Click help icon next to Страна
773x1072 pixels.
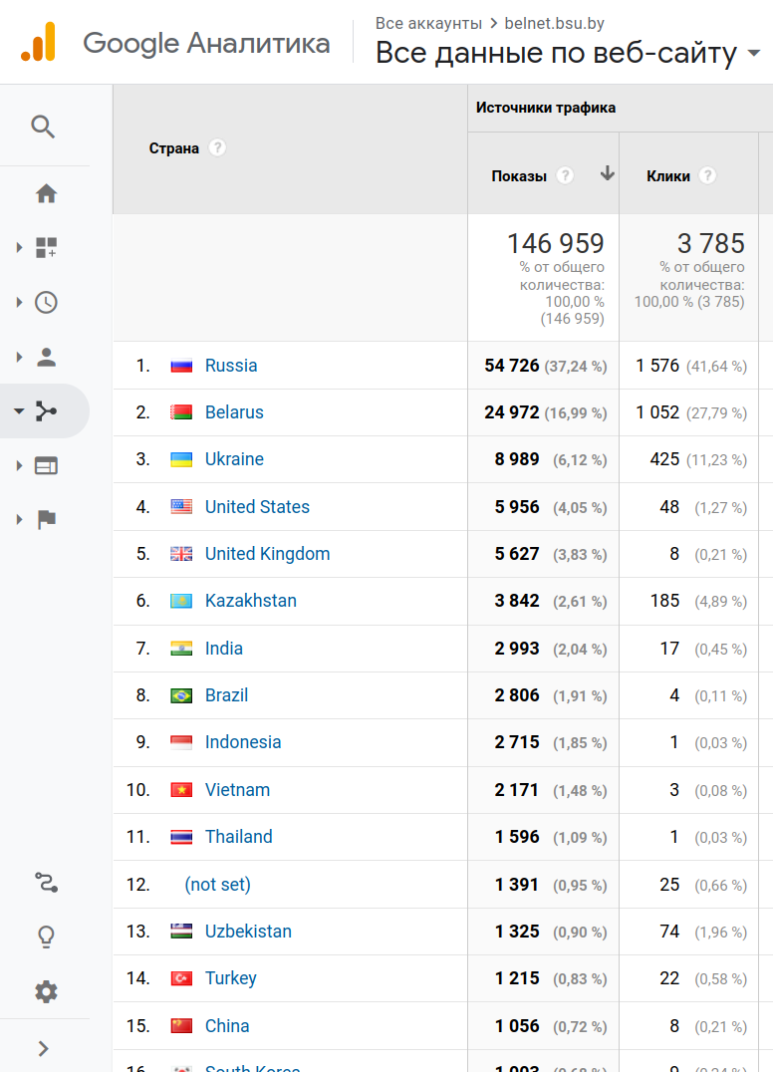coord(217,148)
